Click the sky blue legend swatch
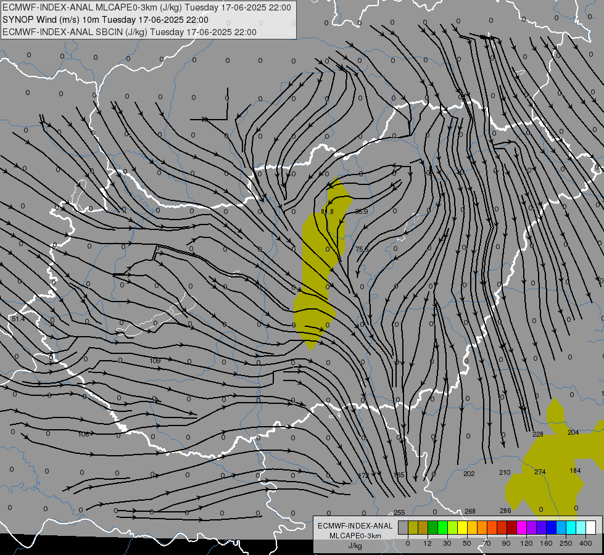The width and height of the screenshot is (604, 555). [561, 527]
